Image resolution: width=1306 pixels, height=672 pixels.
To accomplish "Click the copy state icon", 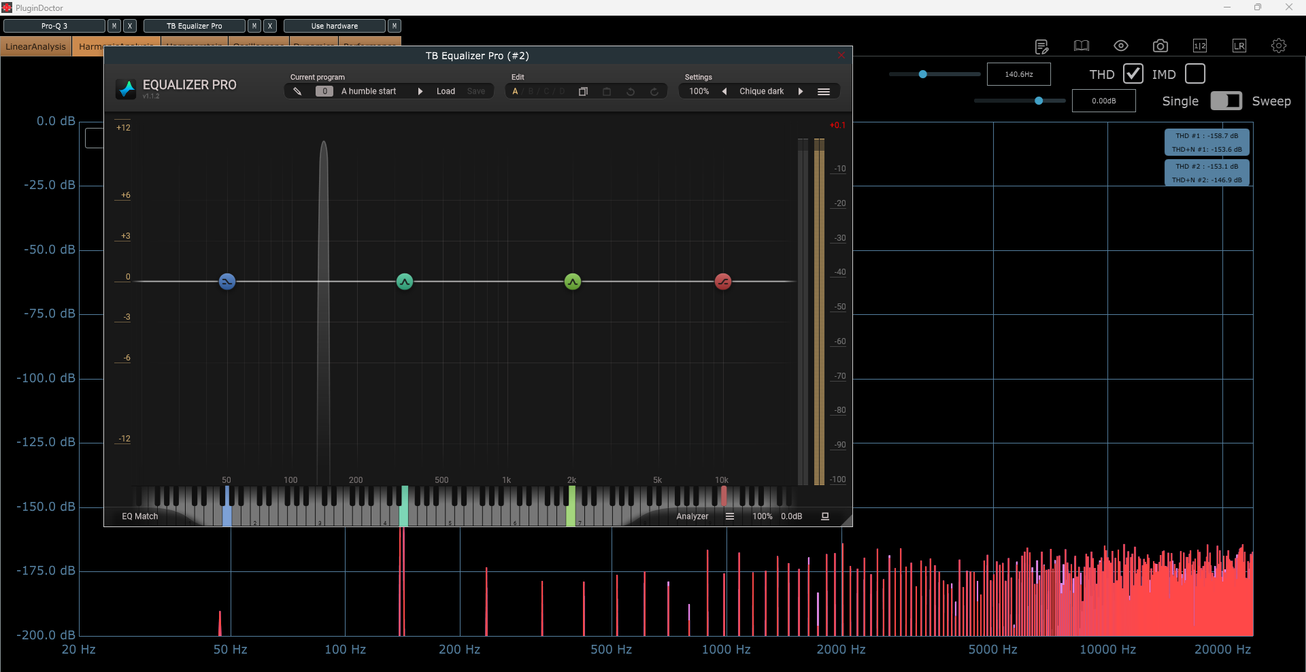I will point(583,91).
